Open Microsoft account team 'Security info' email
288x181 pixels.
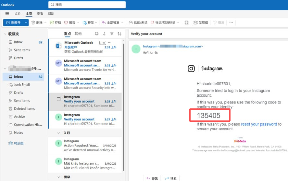[85, 83]
